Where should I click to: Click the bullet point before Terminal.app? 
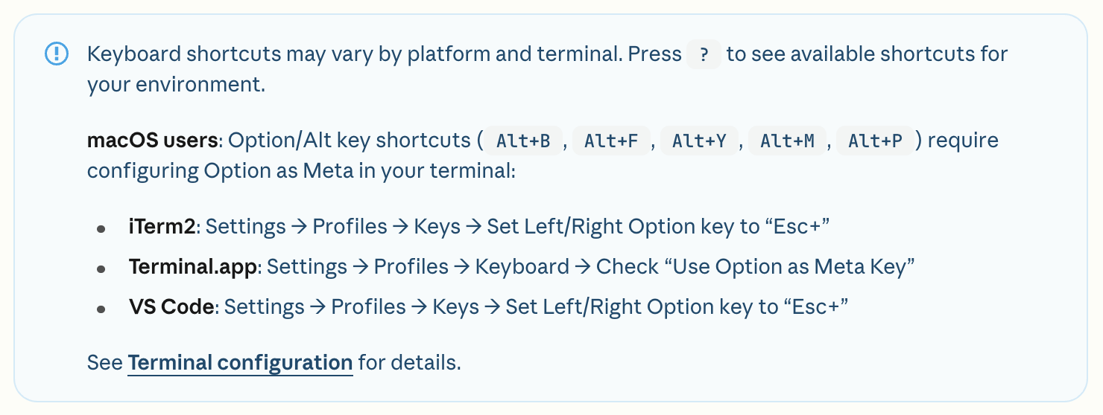[x=101, y=268]
